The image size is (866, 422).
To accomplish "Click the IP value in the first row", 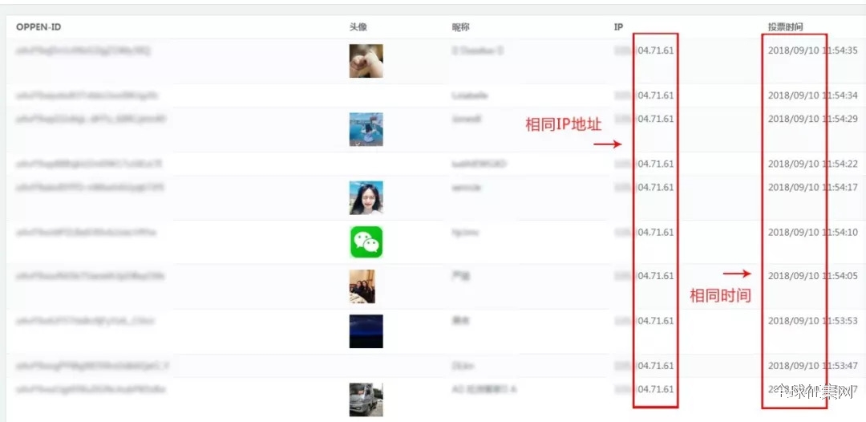I will [x=644, y=51].
